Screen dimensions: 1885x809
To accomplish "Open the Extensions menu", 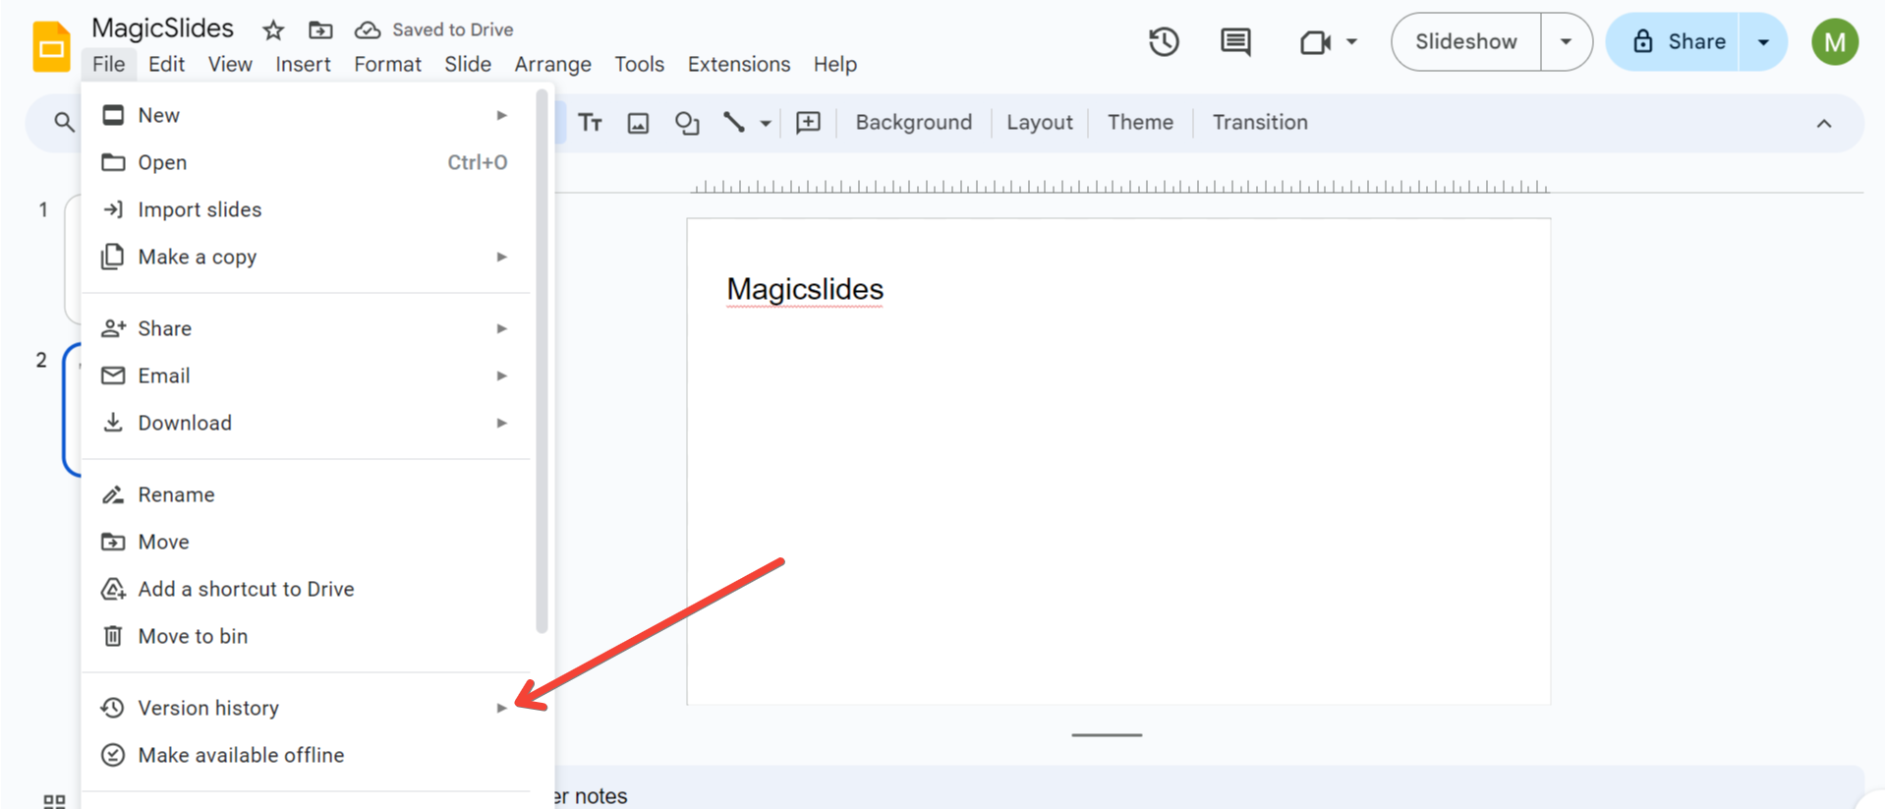I will [x=739, y=64].
